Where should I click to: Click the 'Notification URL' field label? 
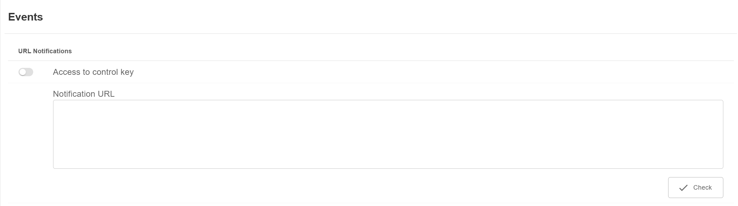pos(84,94)
